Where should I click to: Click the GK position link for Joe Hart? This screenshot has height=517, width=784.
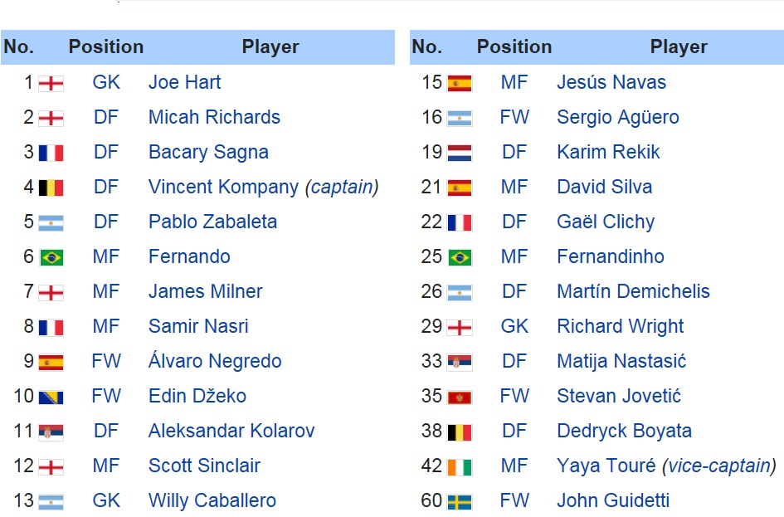tap(106, 82)
